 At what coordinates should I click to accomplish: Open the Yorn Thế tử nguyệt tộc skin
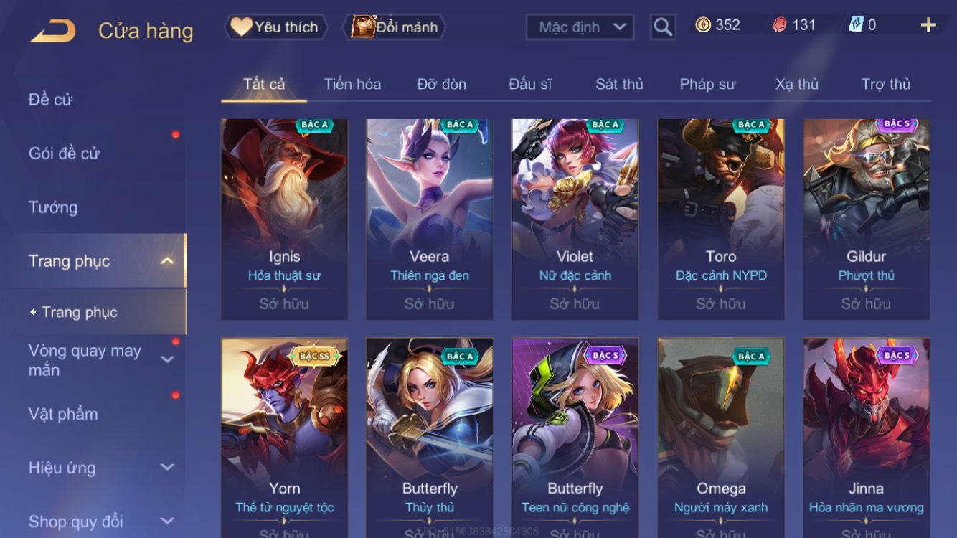tap(284, 438)
